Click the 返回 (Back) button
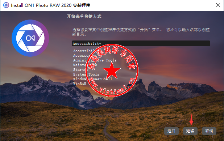Viewport: 224px width, 141px height. coord(171,131)
